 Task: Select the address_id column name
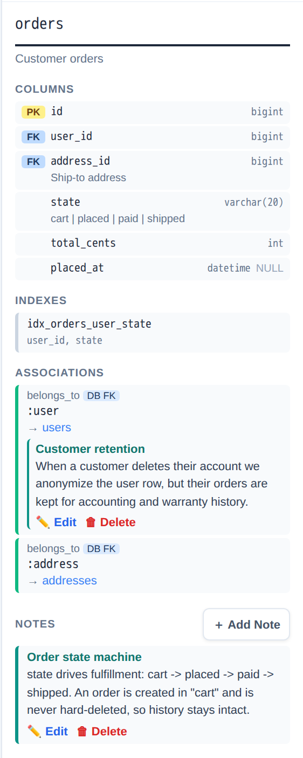tap(80, 161)
